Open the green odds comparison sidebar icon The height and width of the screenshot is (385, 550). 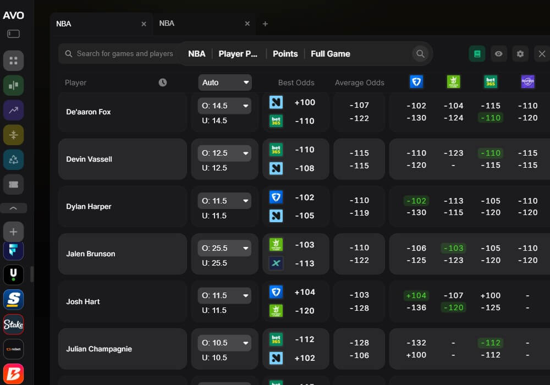coord(13,85)
